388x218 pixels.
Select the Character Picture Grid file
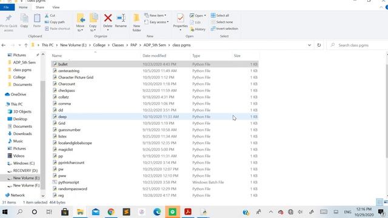(155, 78)
